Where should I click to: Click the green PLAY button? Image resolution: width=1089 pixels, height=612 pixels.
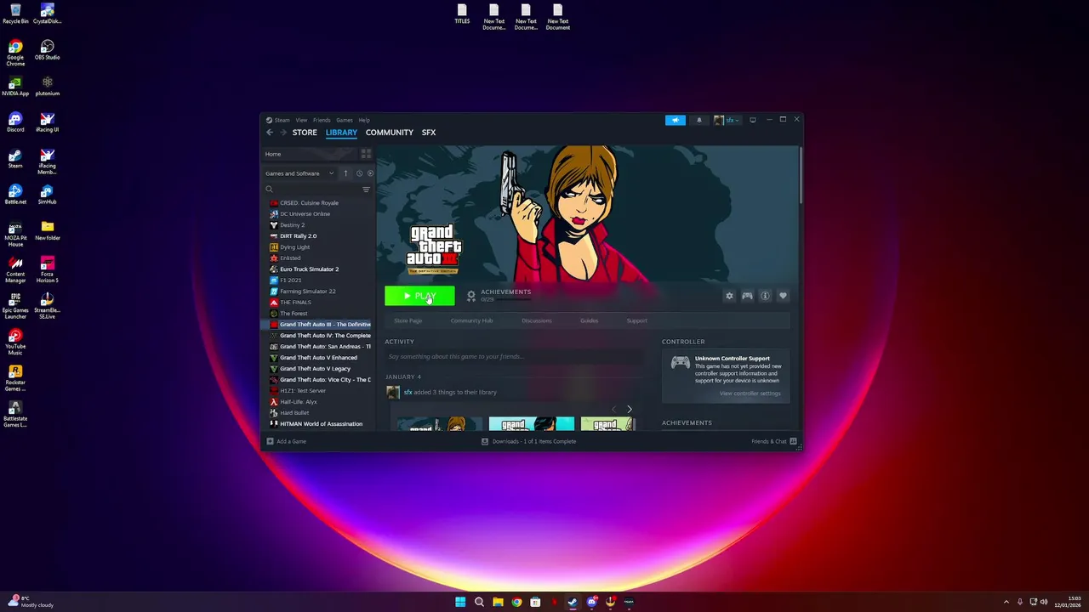coord(419,296)
